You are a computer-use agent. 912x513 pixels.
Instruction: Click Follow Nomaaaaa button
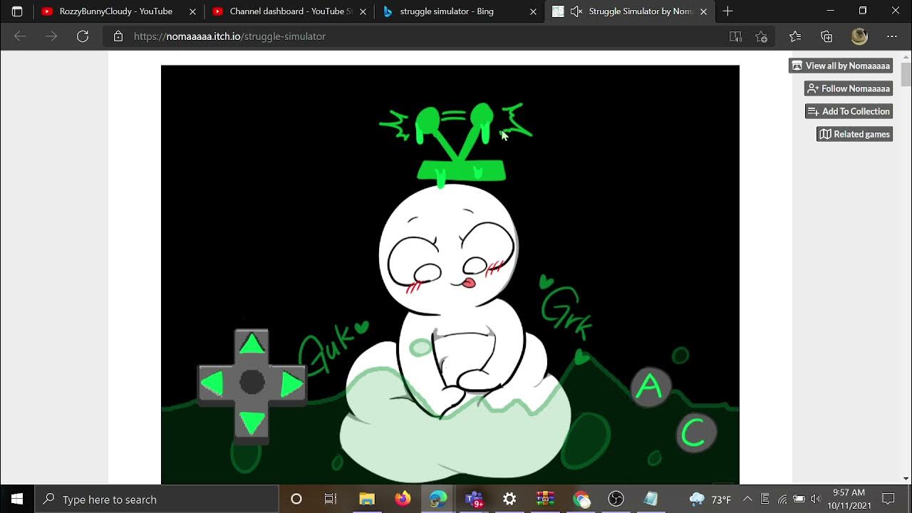click(849, 88)
